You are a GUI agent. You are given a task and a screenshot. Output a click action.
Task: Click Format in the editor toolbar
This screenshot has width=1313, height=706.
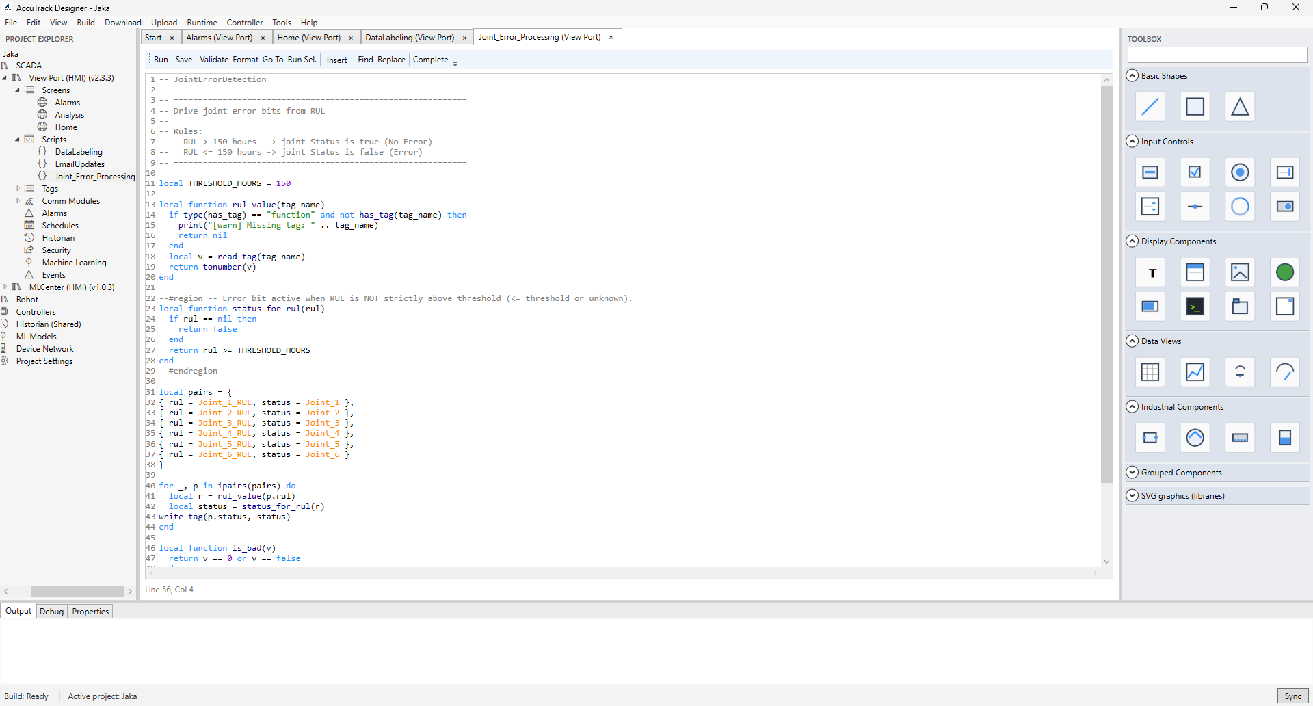(246, 60)
